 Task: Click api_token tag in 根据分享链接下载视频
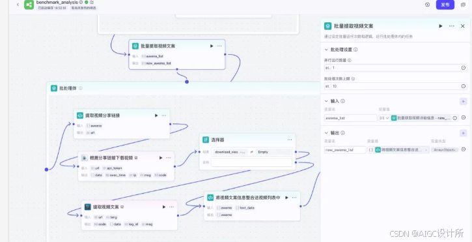pos(113,168)
